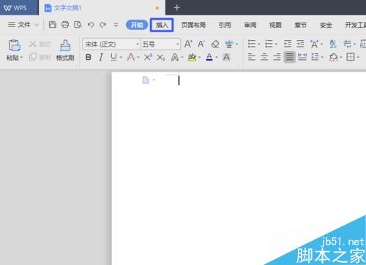Toggle Bold formatting
The image size is (366, 265).
89,58
